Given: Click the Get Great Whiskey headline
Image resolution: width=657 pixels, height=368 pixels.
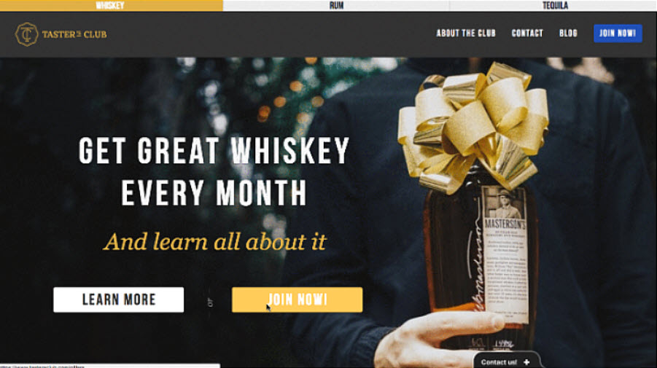Looking at the screenshot, I should pyautogui.click(x=214, y=172).
